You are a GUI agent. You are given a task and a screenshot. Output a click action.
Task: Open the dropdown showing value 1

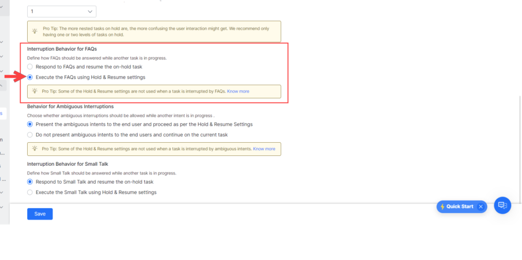(x=62, y=11)
